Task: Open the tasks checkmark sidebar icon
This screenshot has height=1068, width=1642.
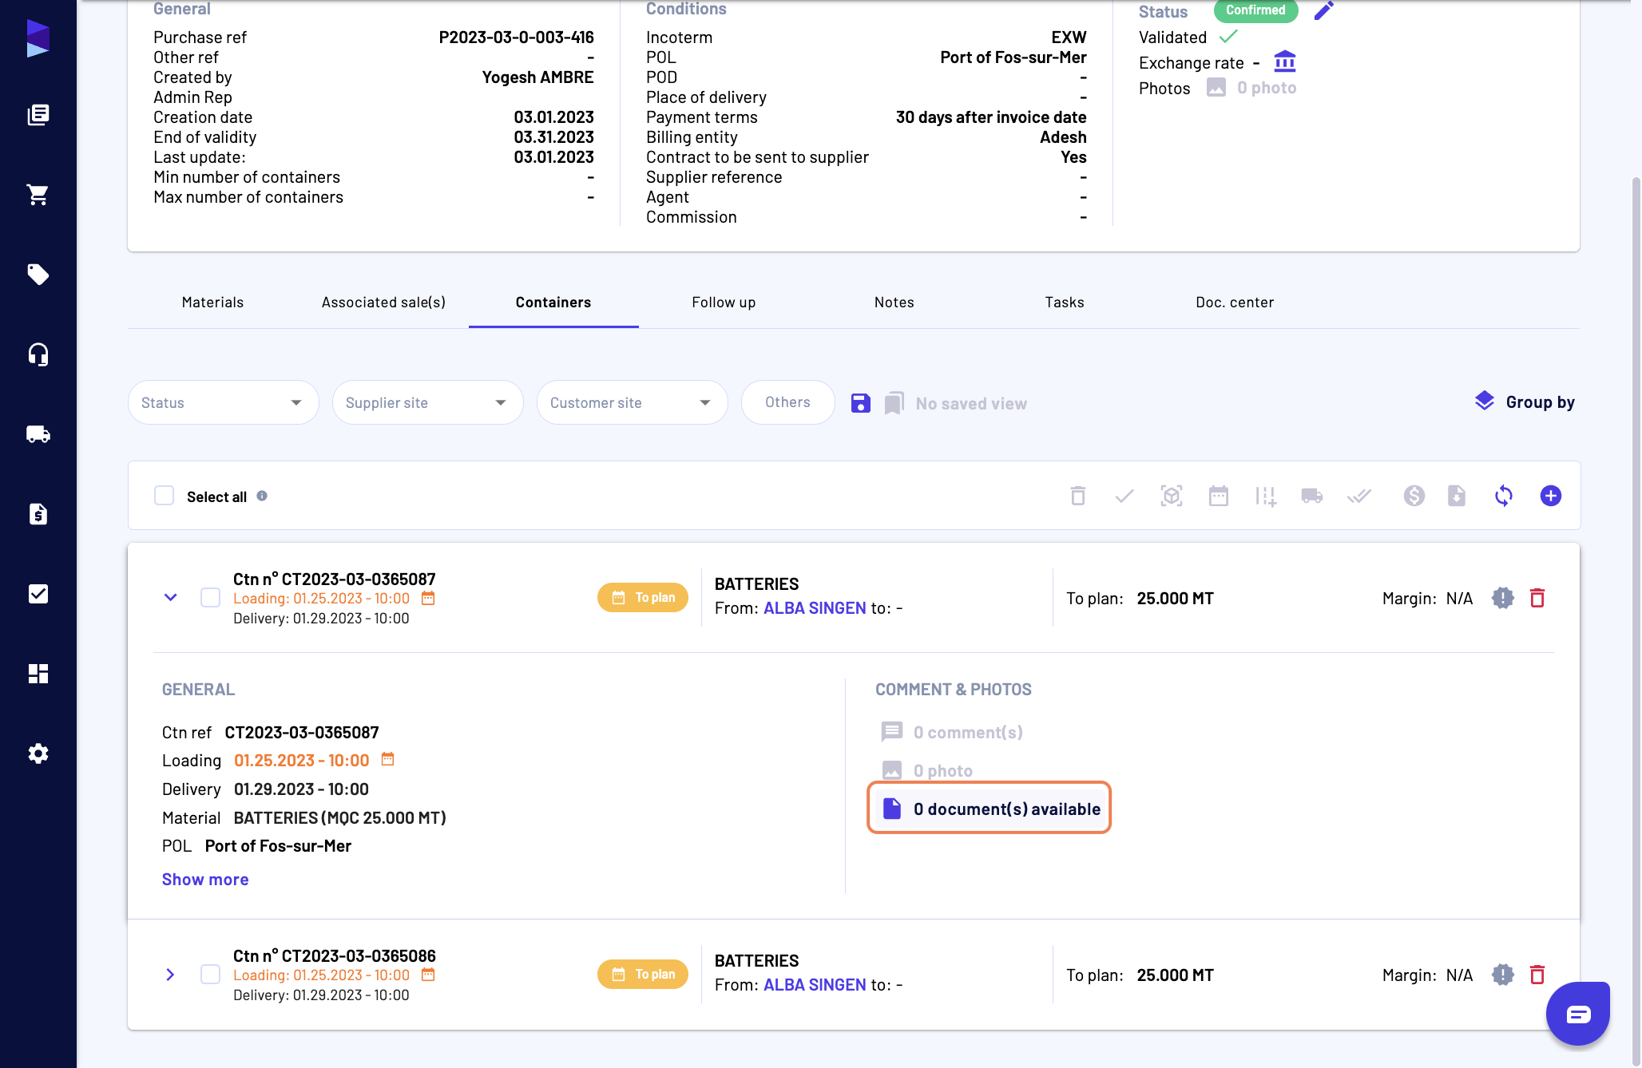Action: (x=38, y=594)
